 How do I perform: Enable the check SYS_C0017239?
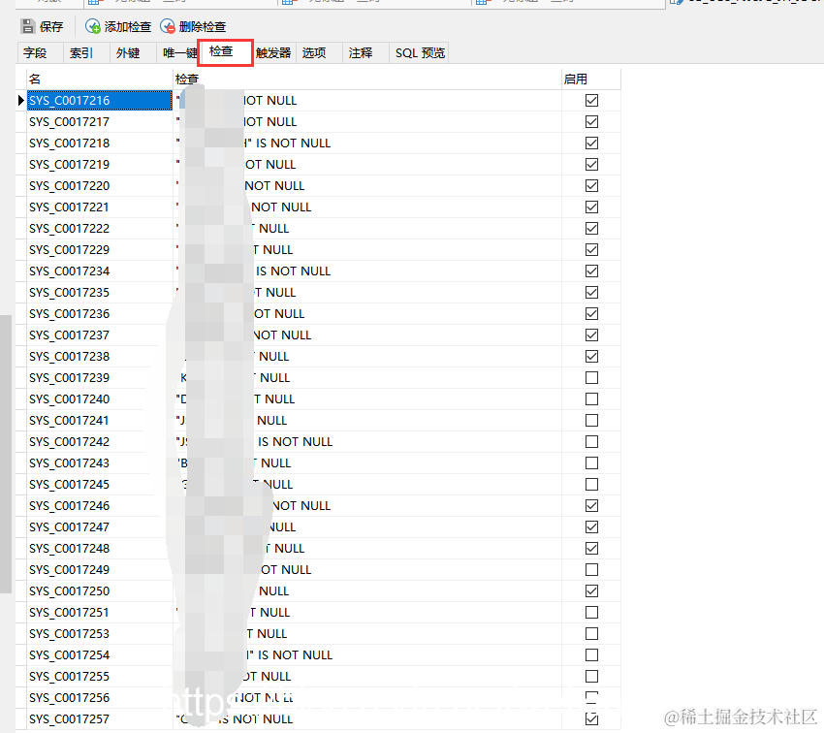click(x=591, y=378)
